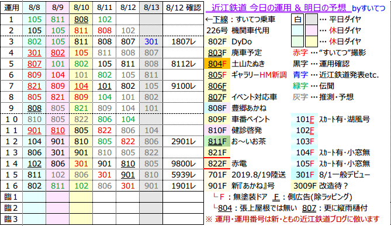Viewport: 391px width, 226px height.
Task: Select the orange 804F 土山たぬき entry
Action: pyautogui.click(x=234, y=64)
